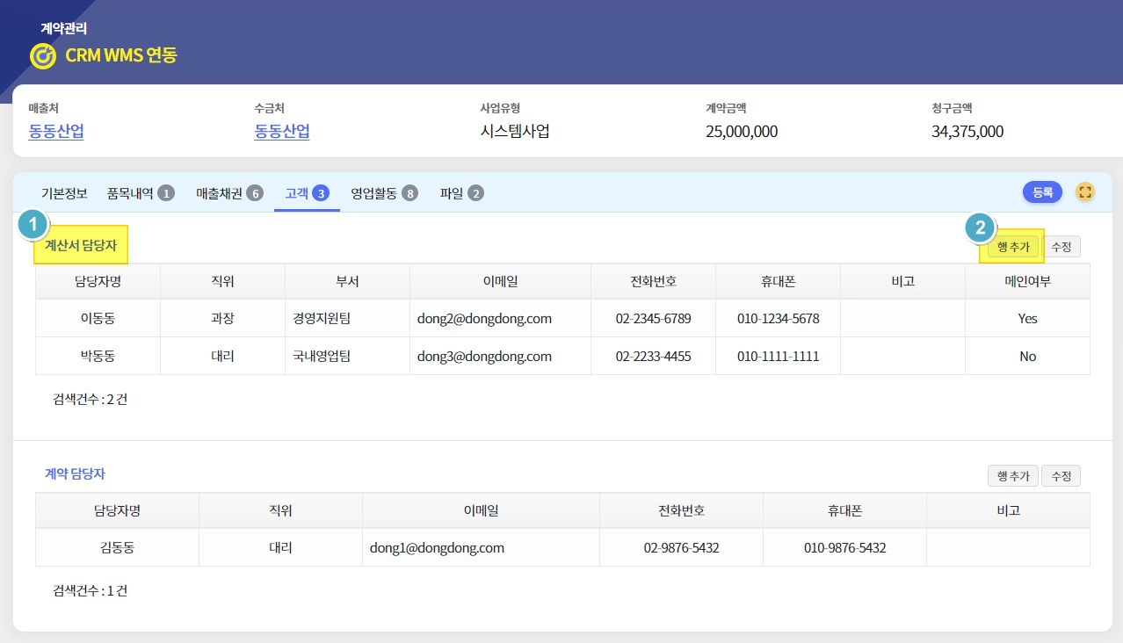Click email dong3@dongdong.com
Image resolution: width=1123 pixels, height=643 pixels.
click(484, 356)
